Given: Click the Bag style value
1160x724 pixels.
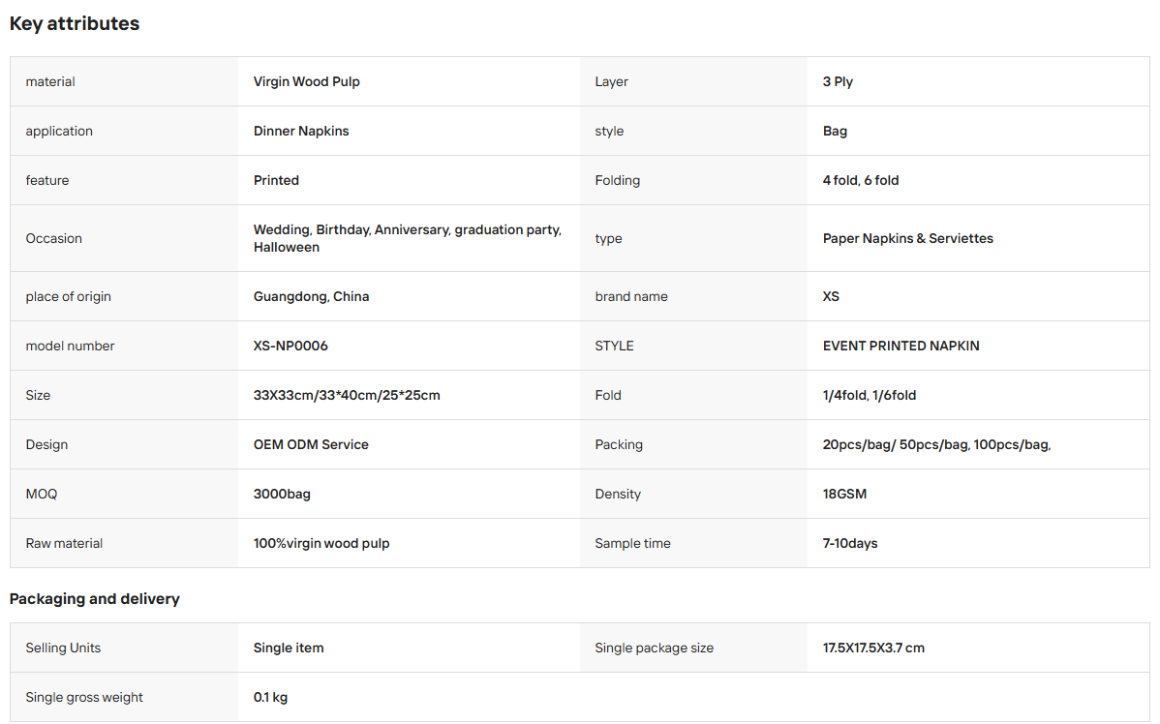Looking at the screenshot, I should [835, 131].
